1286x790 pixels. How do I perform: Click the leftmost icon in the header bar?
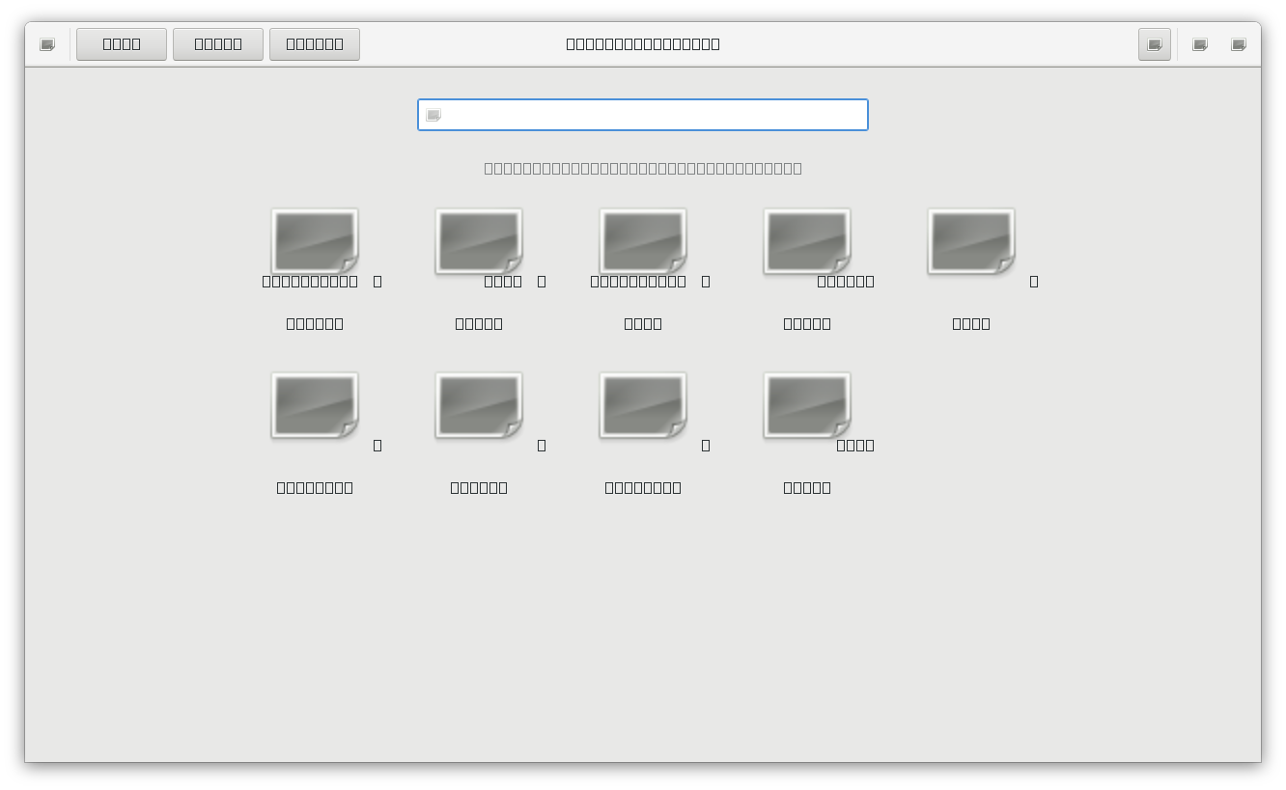coord(47,44)
